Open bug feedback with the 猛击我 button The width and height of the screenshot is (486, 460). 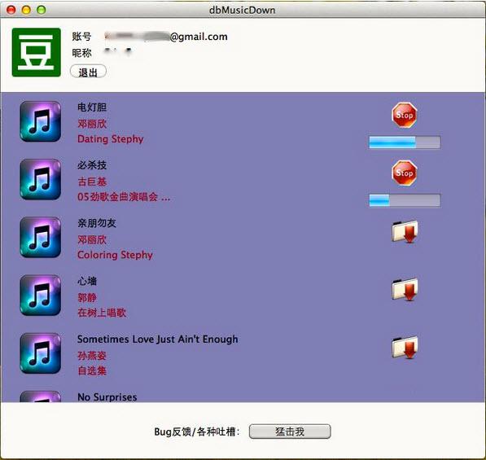point(290,432)
